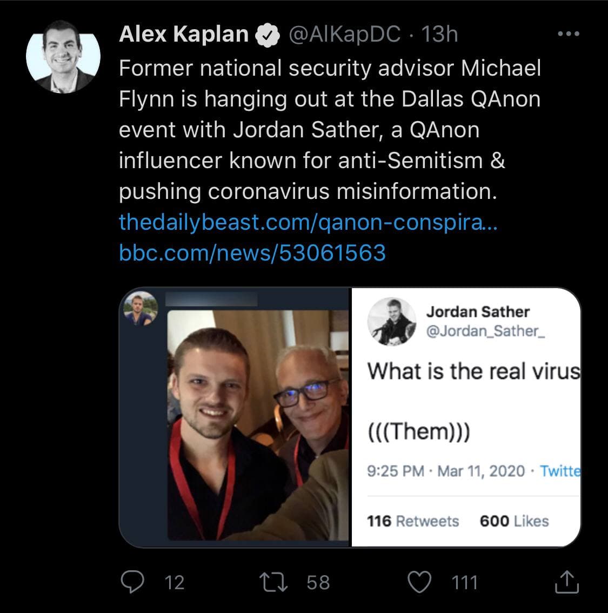
Task: Tap the @AlKapDC handle
Action: 345,35
